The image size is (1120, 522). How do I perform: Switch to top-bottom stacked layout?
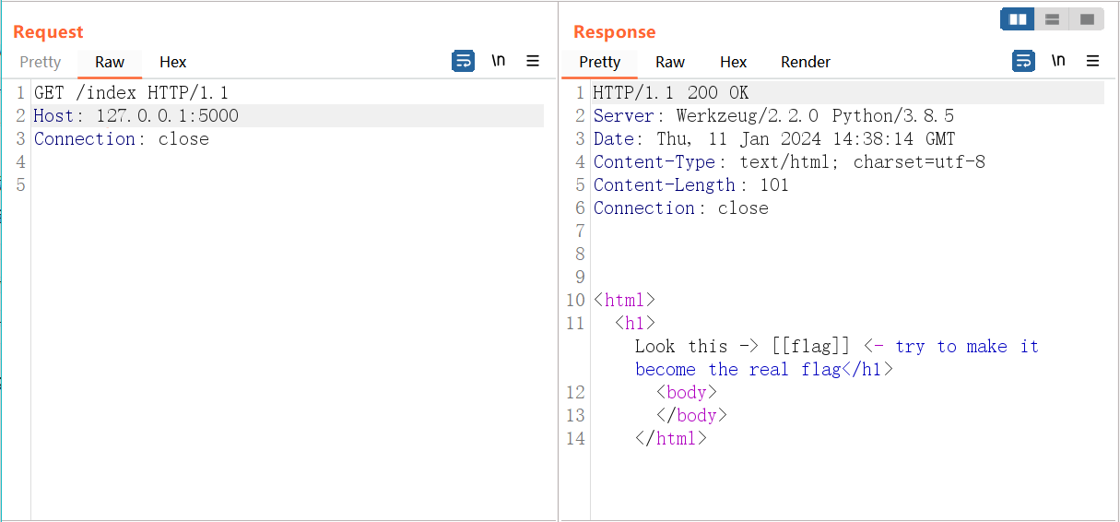point(1052,19)
